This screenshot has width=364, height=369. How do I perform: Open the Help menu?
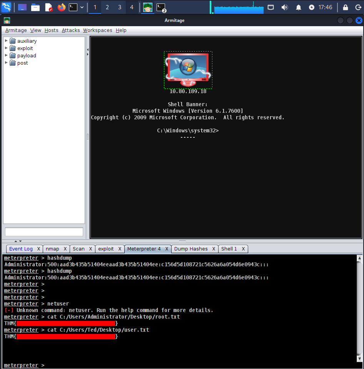coord(121,30)
